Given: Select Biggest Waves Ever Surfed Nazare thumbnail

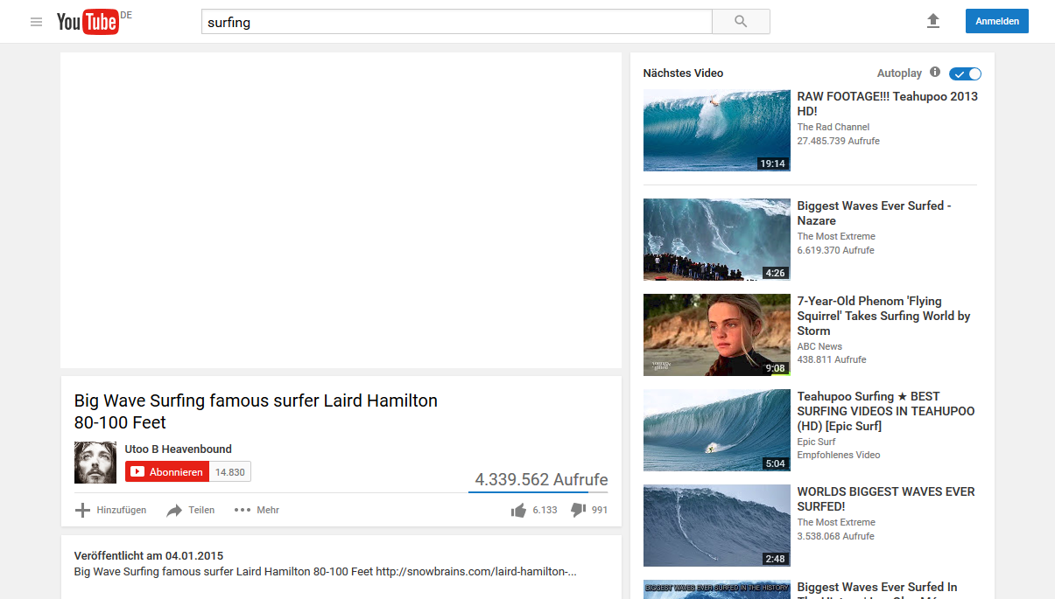Looking at the screenshot, I should (x=716, y=239).
